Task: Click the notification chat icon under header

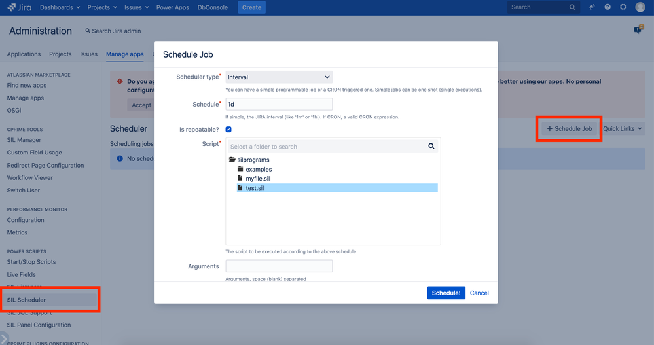Action: [x=638, y=29]
